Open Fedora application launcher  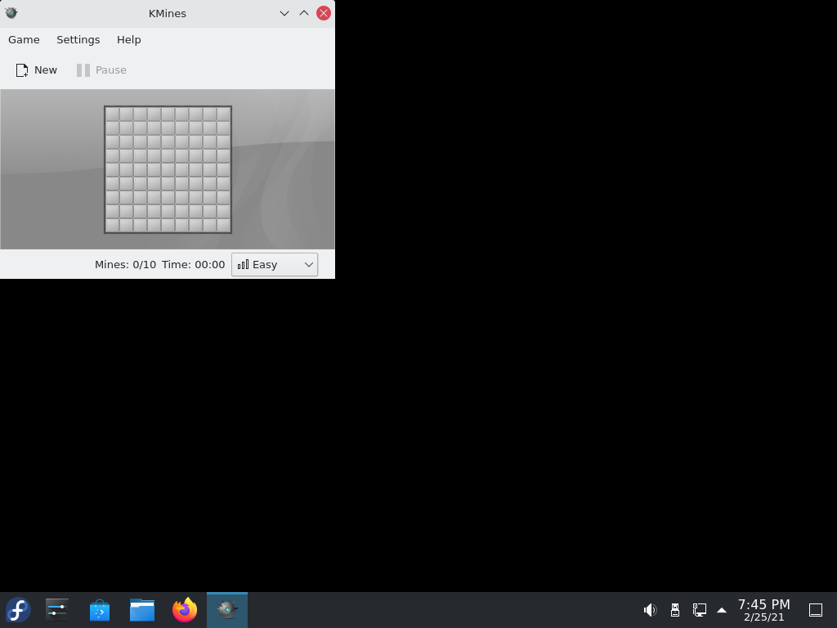pos(18,610)
